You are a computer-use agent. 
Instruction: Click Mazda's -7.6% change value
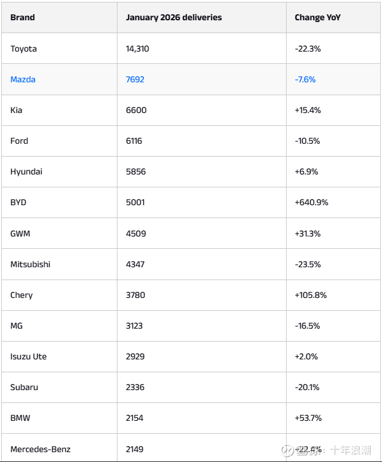point(305,79)
